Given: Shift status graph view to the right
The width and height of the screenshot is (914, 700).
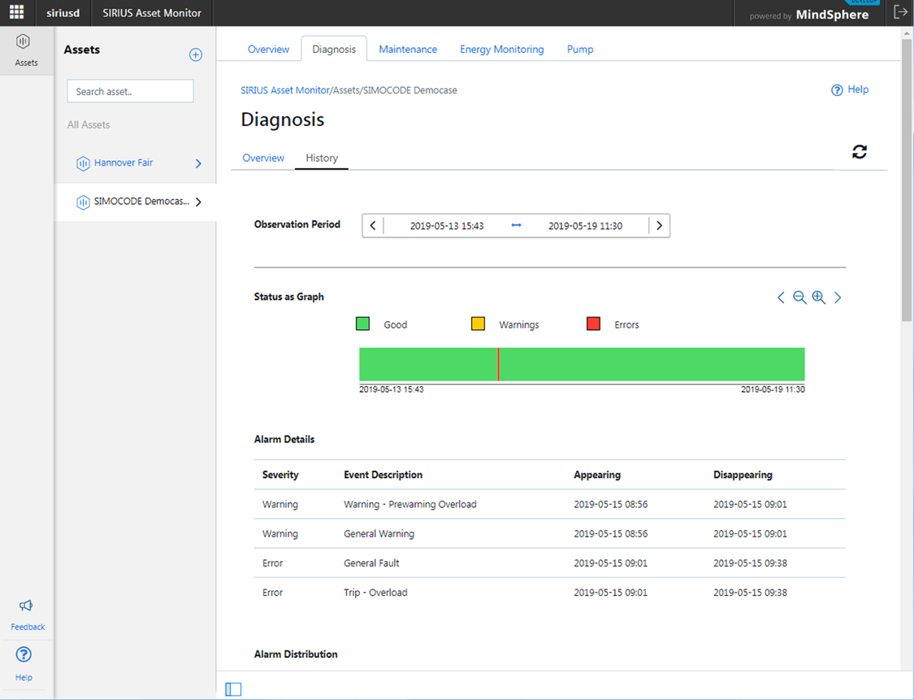Looking at the screenshot, I should tap(838, 298).
